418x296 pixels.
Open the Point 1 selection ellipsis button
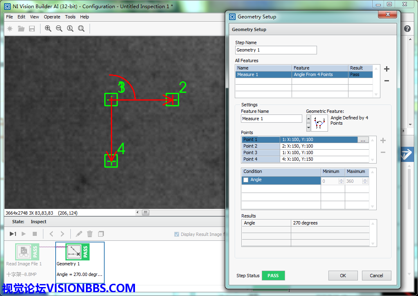click(363, 139)
